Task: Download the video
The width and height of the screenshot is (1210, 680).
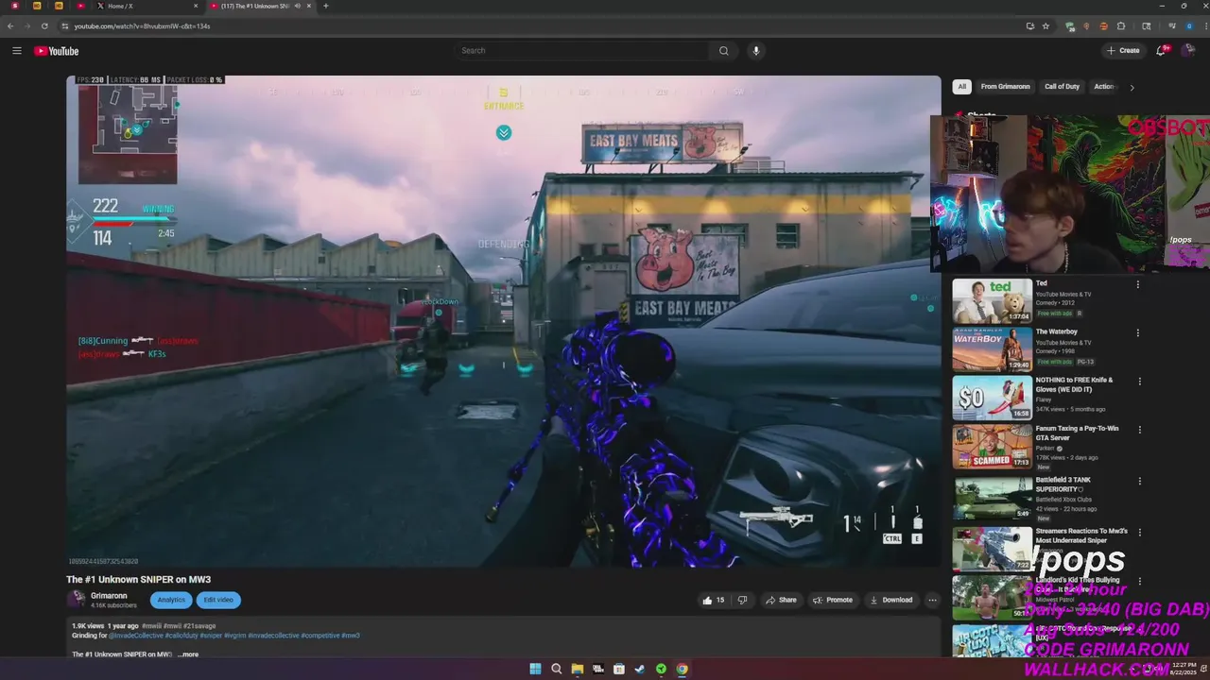Action: [x=890, y=600]
